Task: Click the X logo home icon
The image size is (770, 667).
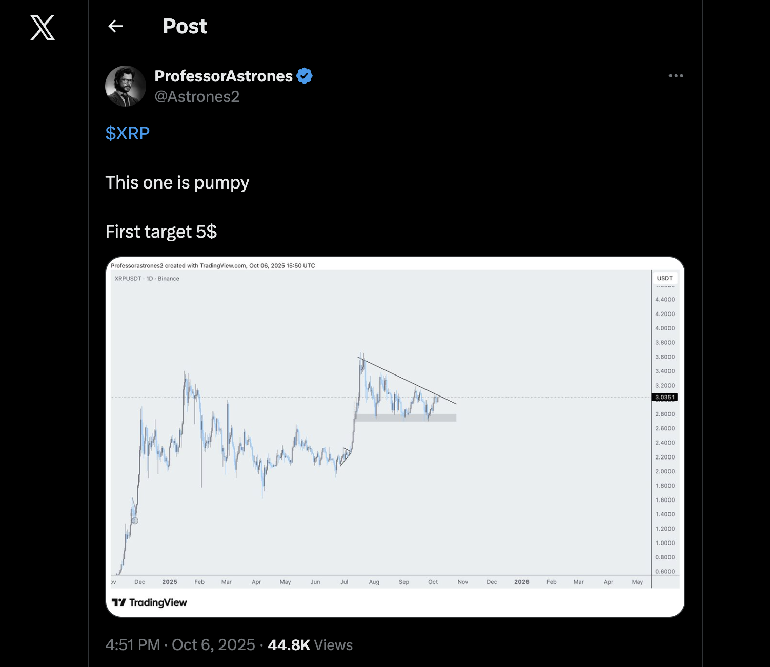Action: (x=43, y=28)
